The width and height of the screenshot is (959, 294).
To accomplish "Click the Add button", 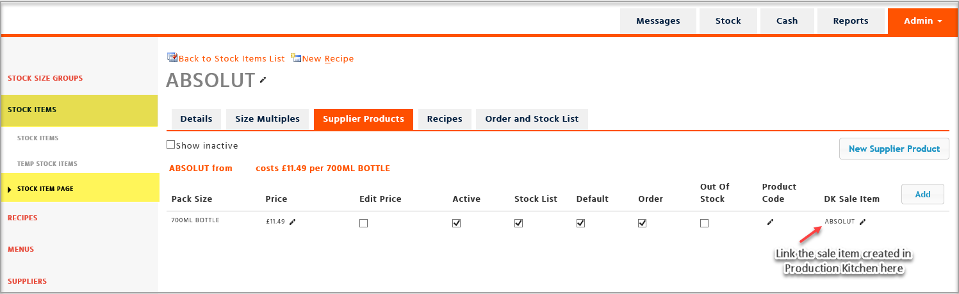I will click(922, 194).
